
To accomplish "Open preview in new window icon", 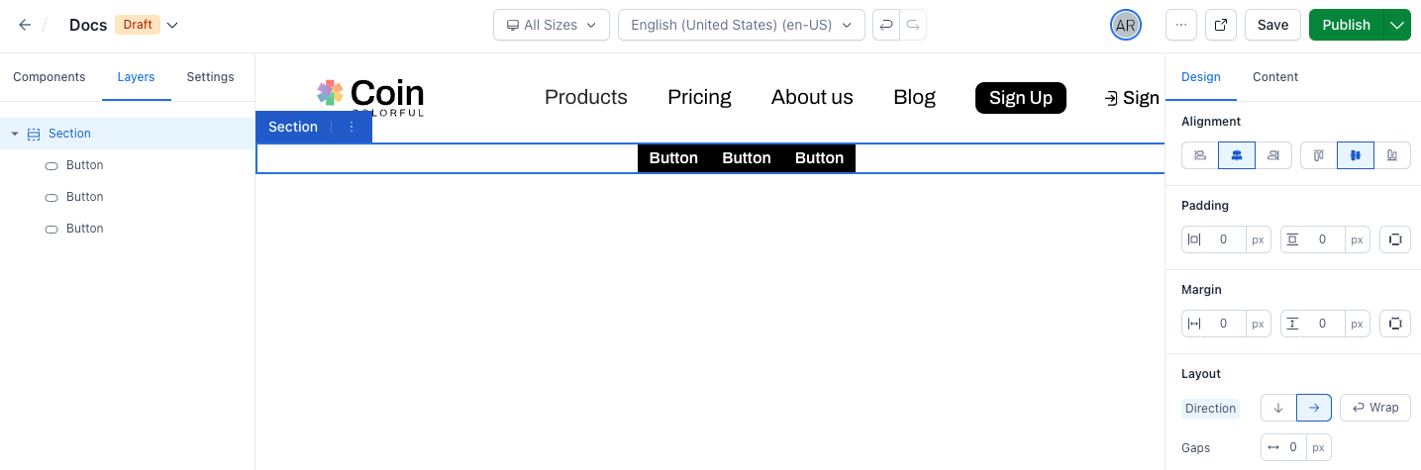I will pos(1221,25).
